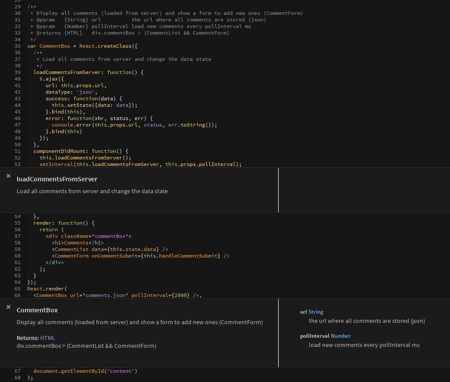Click the HTML return type link
This screenshot has height=382, width=450.
pos(47,338)
